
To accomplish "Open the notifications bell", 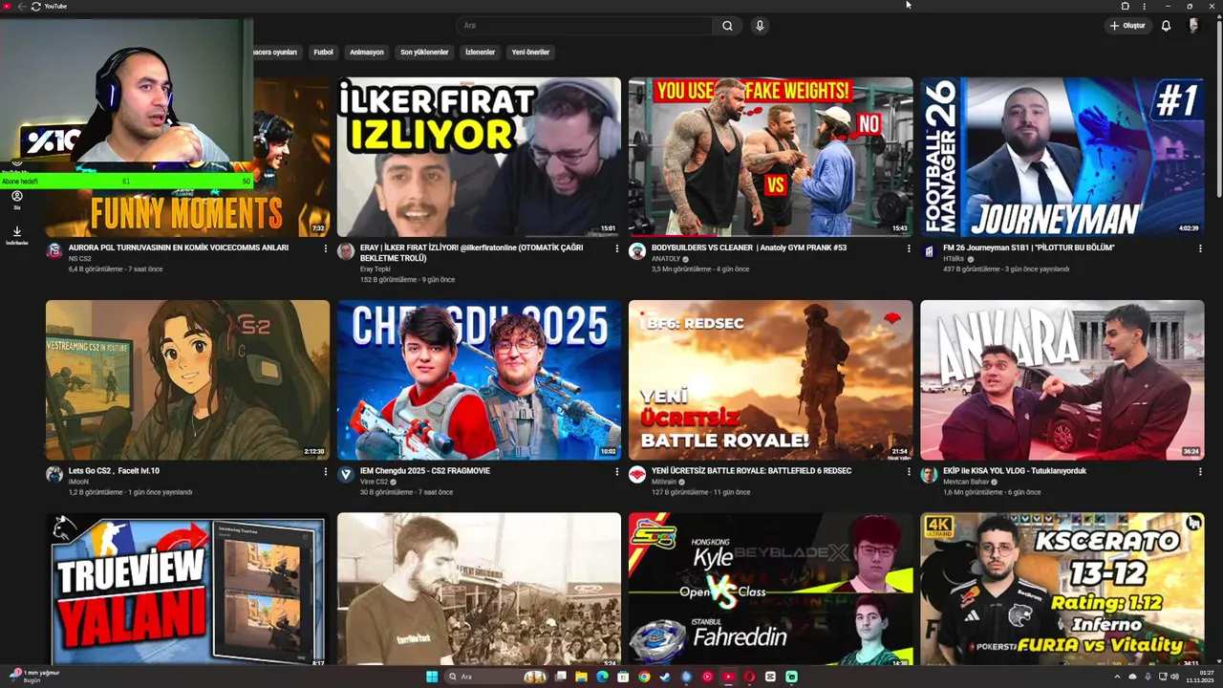I will (1166, 26).
